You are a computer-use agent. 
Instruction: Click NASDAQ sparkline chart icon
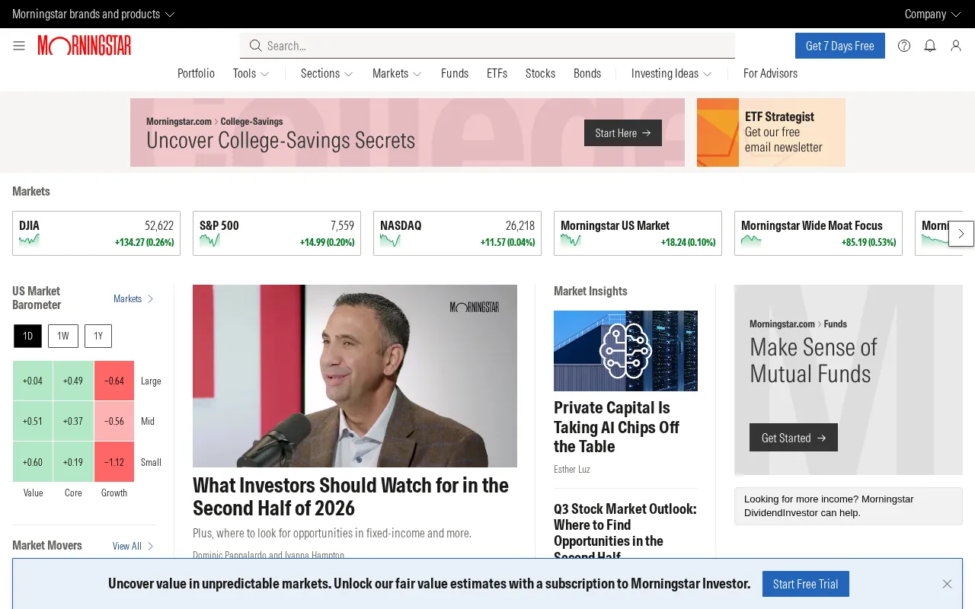tap(390, 241)
